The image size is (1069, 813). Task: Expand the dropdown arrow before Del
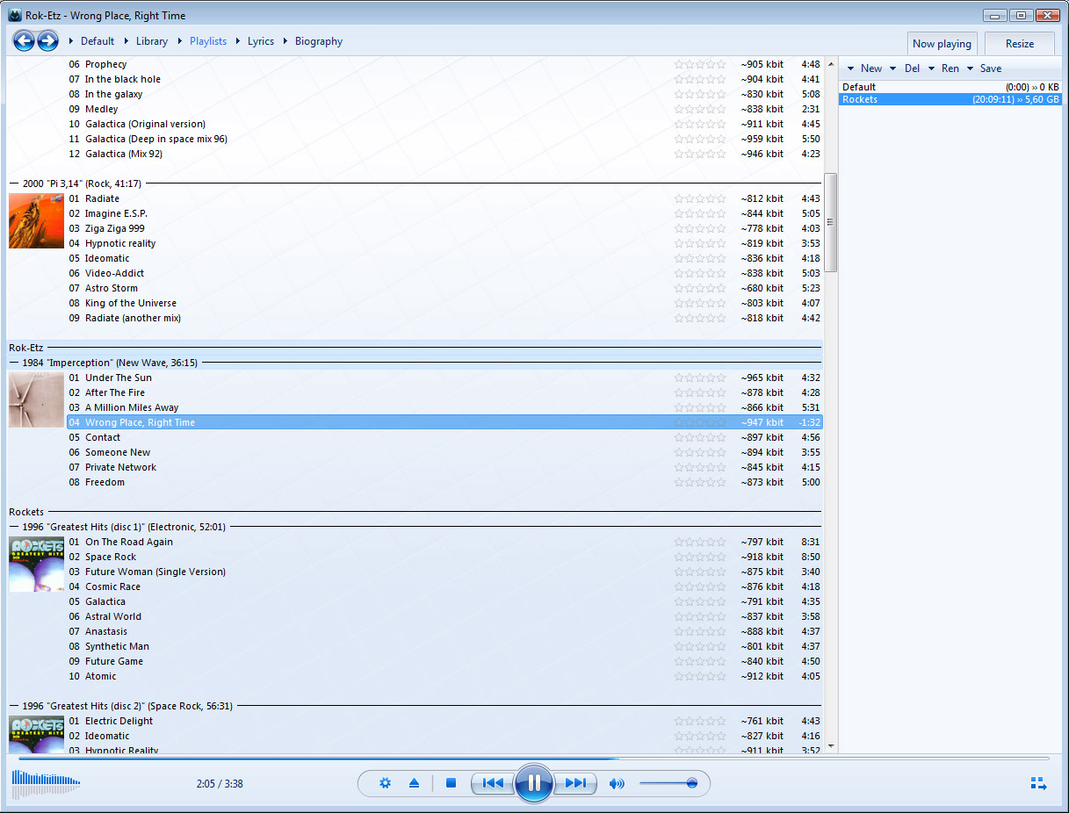pos(893,68)
